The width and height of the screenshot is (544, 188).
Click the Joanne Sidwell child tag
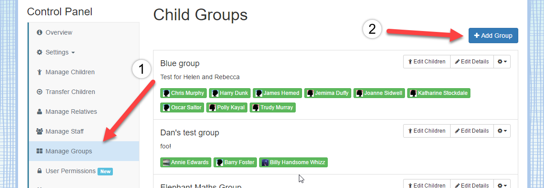click(379, 93)
